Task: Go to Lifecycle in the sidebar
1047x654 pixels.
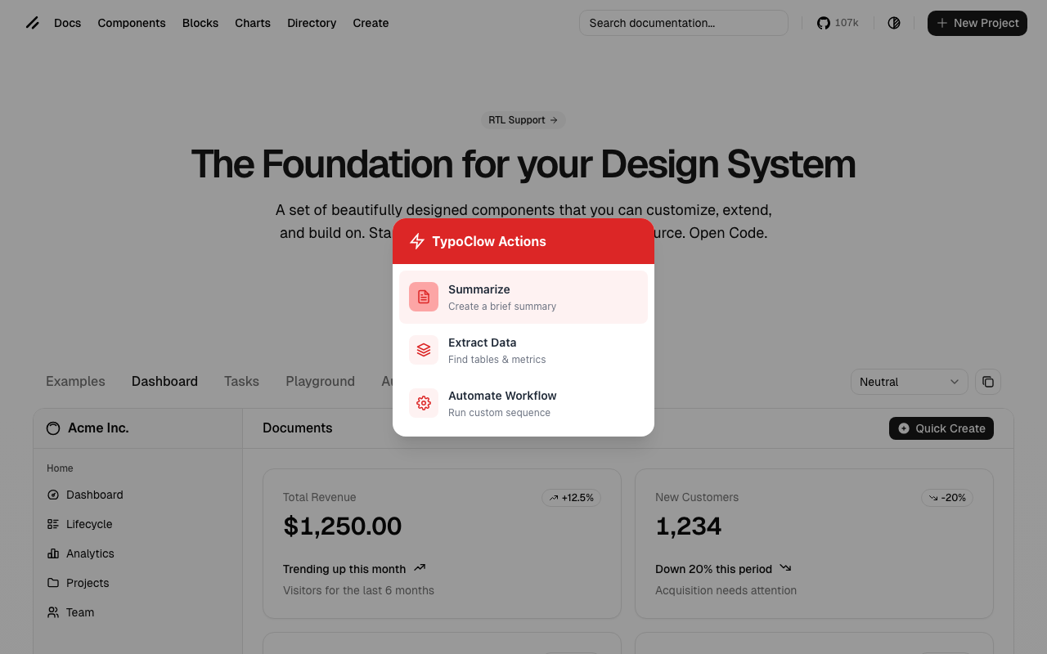Action: (89, 524)
